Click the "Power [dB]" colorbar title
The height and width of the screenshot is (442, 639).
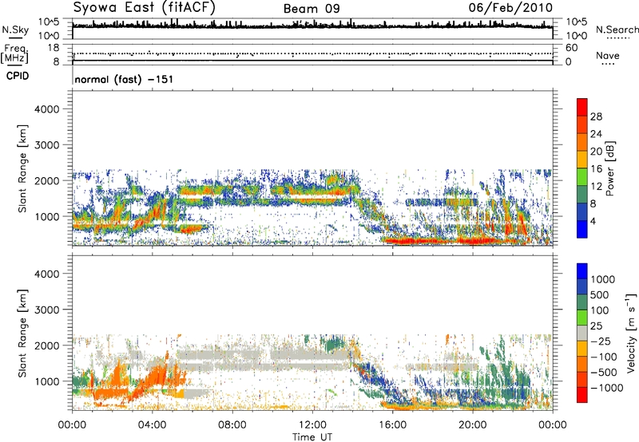[609, 168]
